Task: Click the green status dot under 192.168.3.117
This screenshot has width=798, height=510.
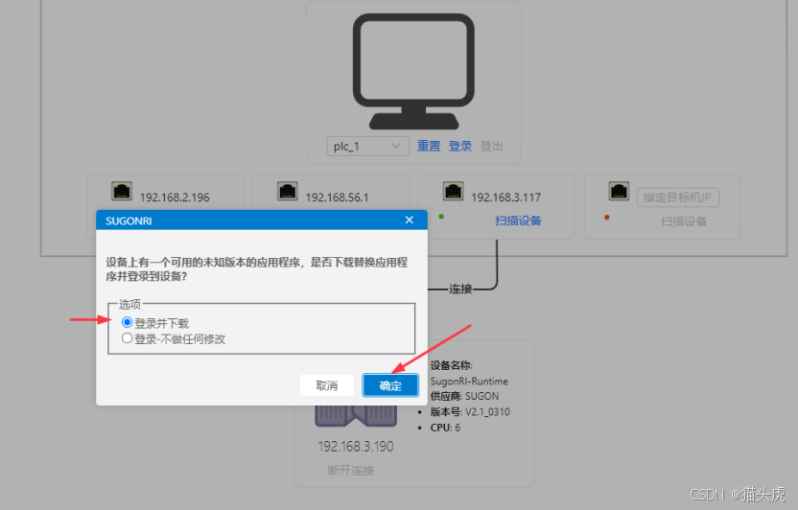Action: pyautogui.click(x=441, y=217)
